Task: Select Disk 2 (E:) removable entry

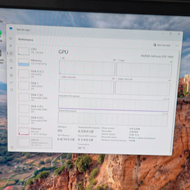Action: [x=35, y=97]
